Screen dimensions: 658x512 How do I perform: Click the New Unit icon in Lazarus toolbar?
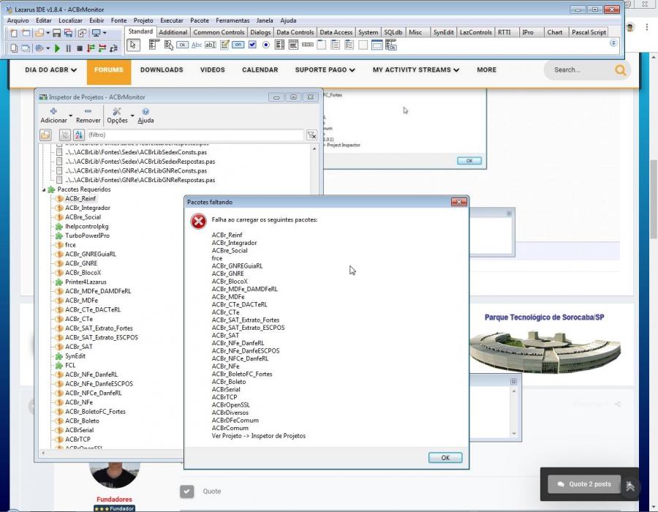(14, 33)
